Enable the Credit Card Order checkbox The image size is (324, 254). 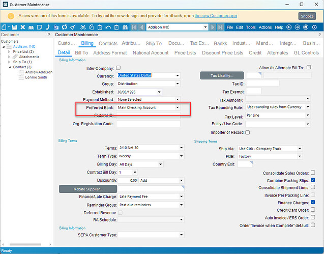313,210
